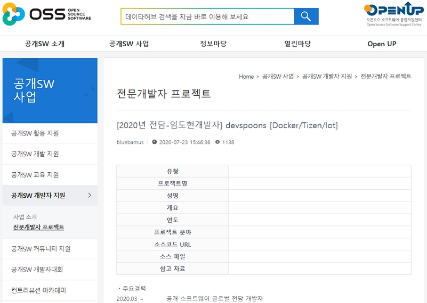
Task: Open 컨트리뷰션 아카데미 sidebar link
Action: point(39,290)
